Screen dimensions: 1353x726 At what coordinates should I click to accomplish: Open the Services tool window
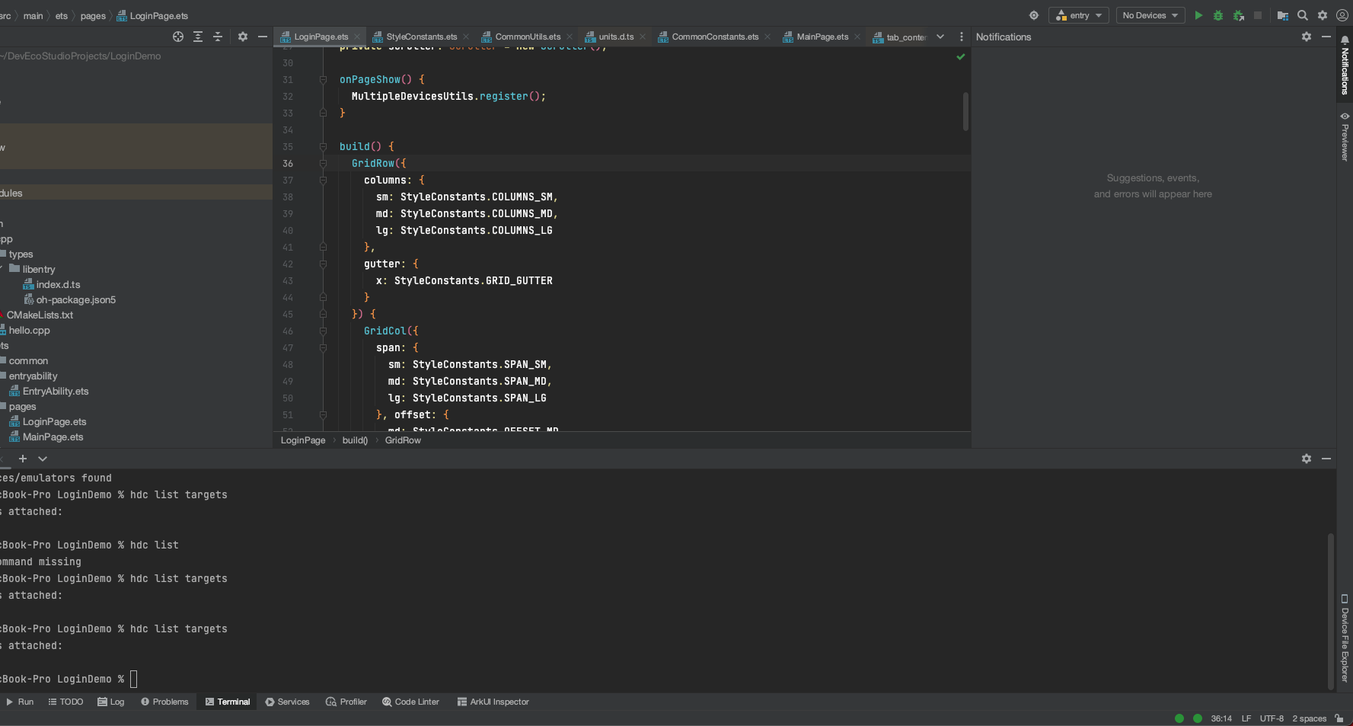coord(287,702)
